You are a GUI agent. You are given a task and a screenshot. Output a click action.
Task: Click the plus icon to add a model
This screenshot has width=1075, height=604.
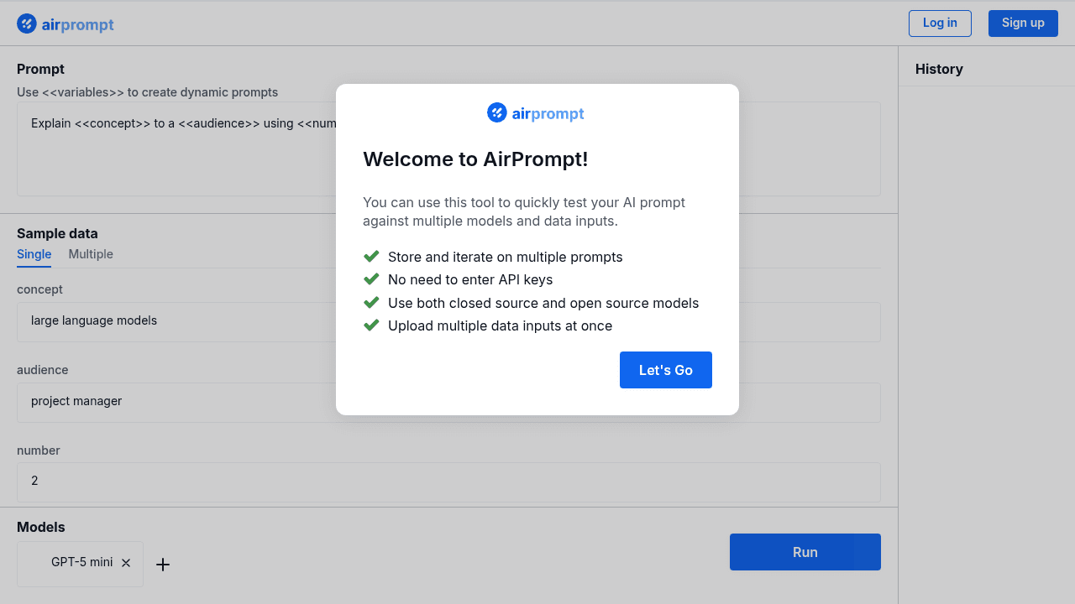[x=163, y=565]
